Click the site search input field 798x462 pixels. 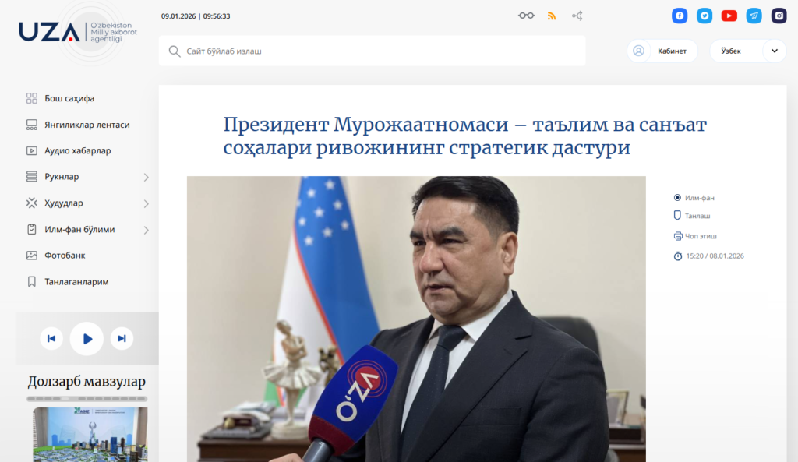coord(372,51)
